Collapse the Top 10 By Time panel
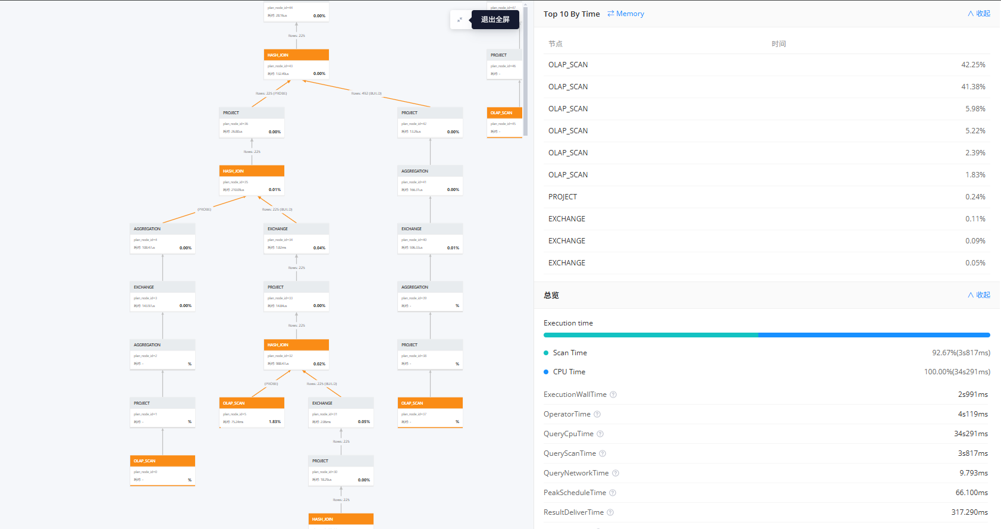Image resolution: width=1001 pixels, height=529 pixels. tap(978, 14)
